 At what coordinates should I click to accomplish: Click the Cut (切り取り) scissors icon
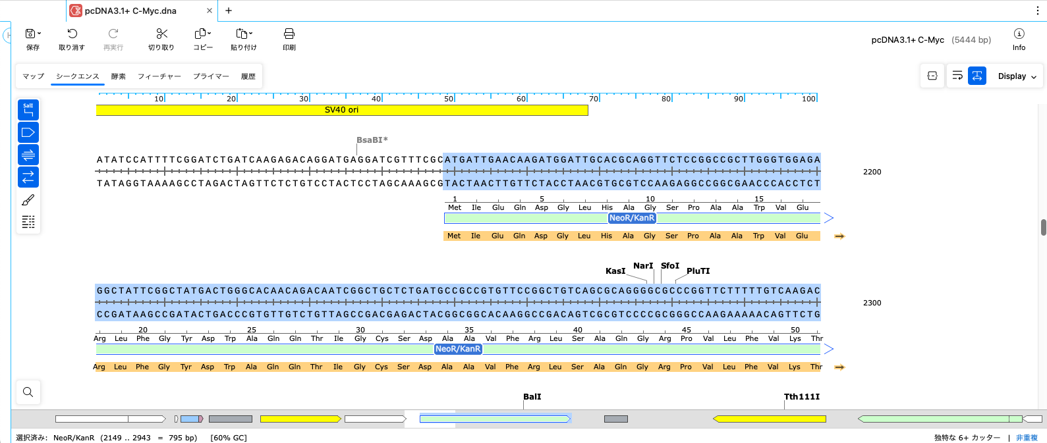[161, 34]
